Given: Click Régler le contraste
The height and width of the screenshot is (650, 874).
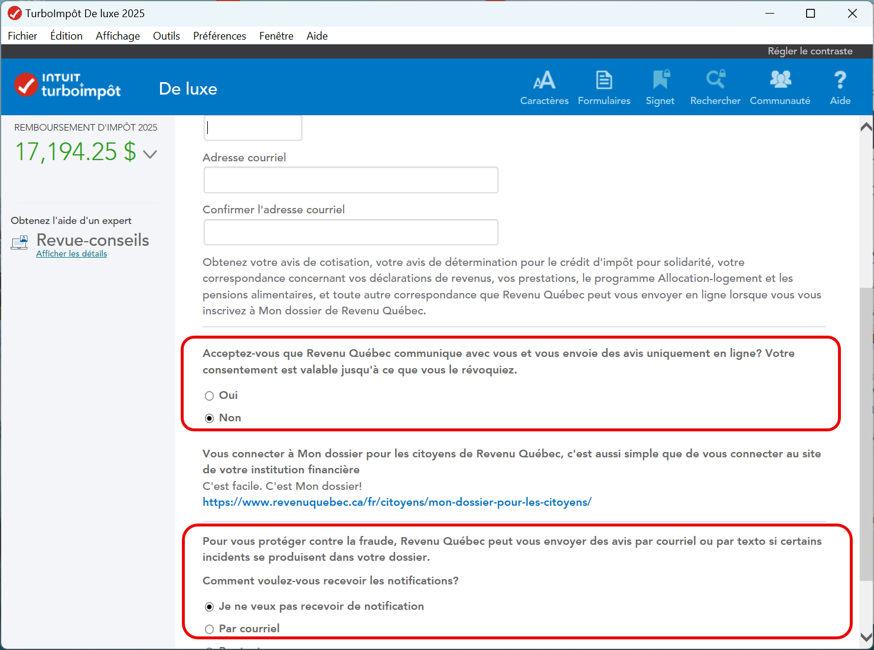Looking at the screenshot, I should tap(810, 51).
